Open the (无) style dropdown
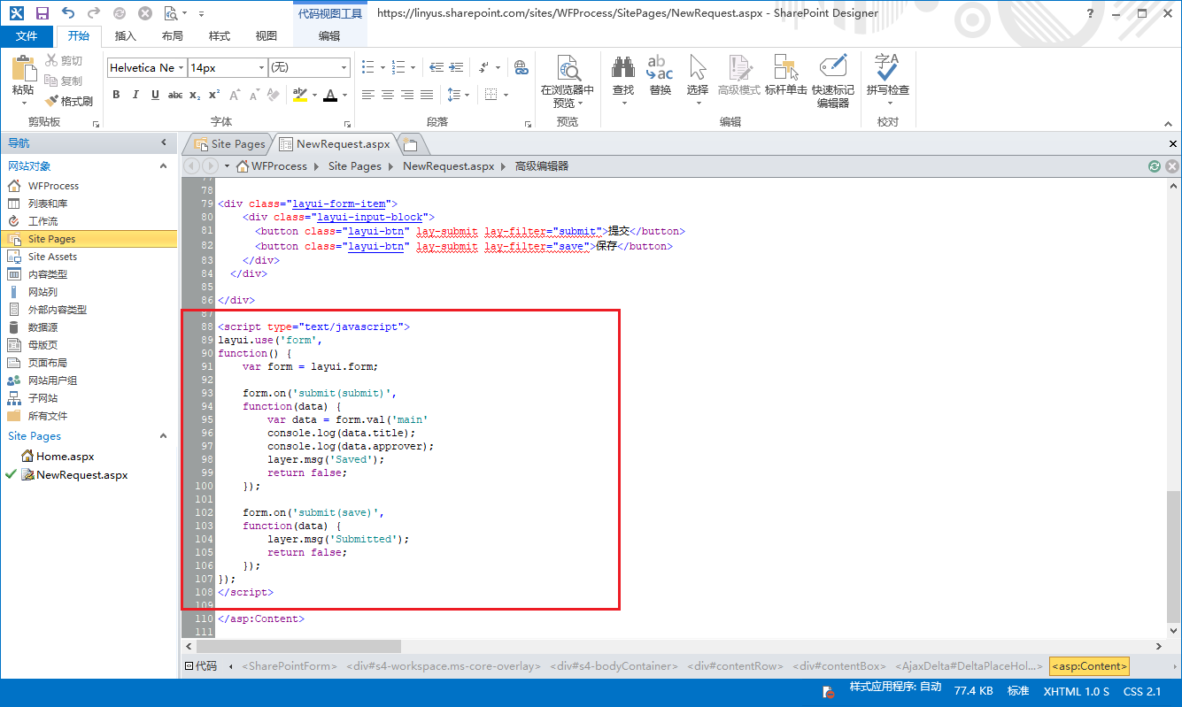Image resolution: width=1182 pixels, height=707 pixels. click(344, 67)
